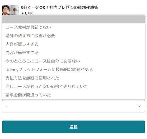147x139 pixels.
Task: Open the second reason dropdown below the list
Action: pos(73,106)
